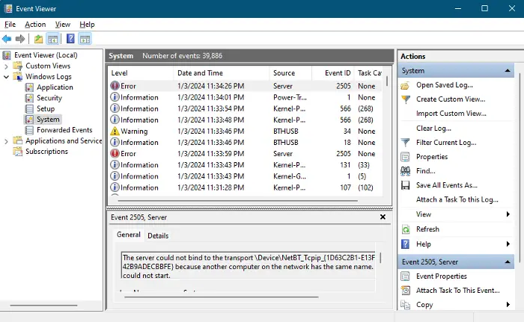524x322 pixels.
Task: Click the blue Help question mark toolbar icon
Action: [70, 39]
